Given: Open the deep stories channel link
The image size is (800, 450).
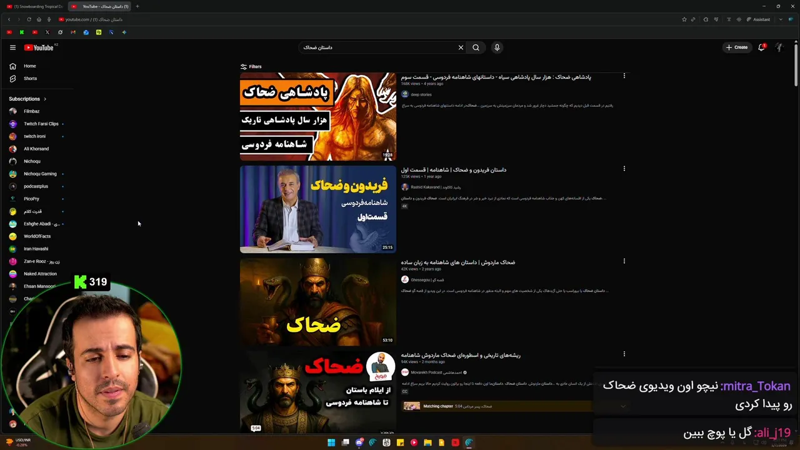Looking at the screenshot, I should click(421, 95).
